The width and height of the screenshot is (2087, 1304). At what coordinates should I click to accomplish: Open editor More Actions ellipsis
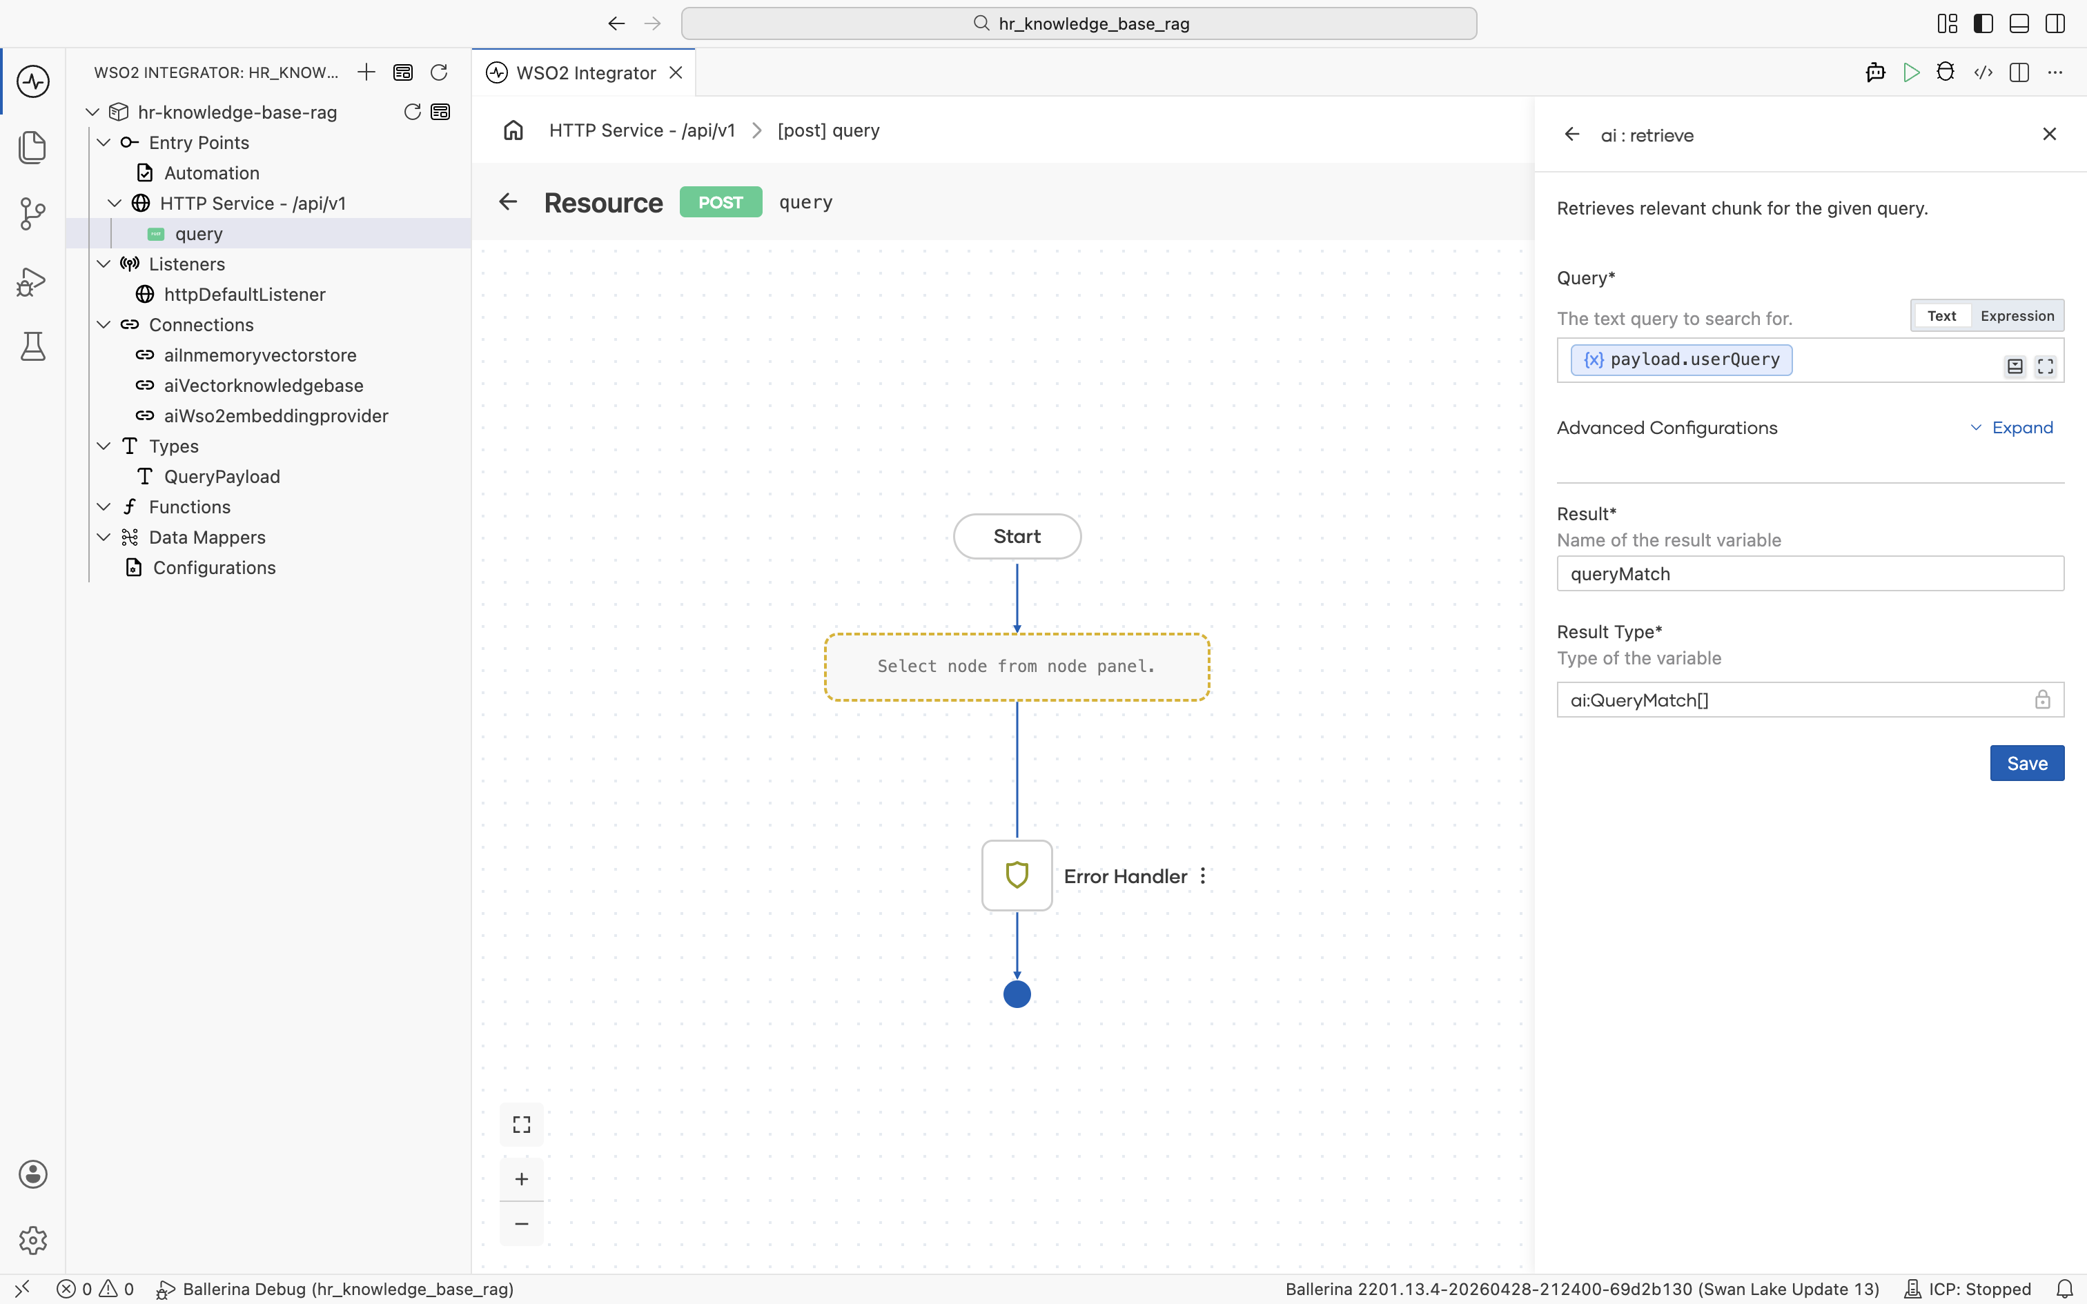pos(2055,72)
